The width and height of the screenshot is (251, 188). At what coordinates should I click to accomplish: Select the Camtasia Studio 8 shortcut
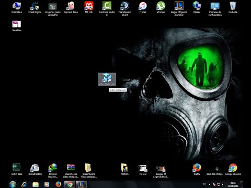click(107, 9)
